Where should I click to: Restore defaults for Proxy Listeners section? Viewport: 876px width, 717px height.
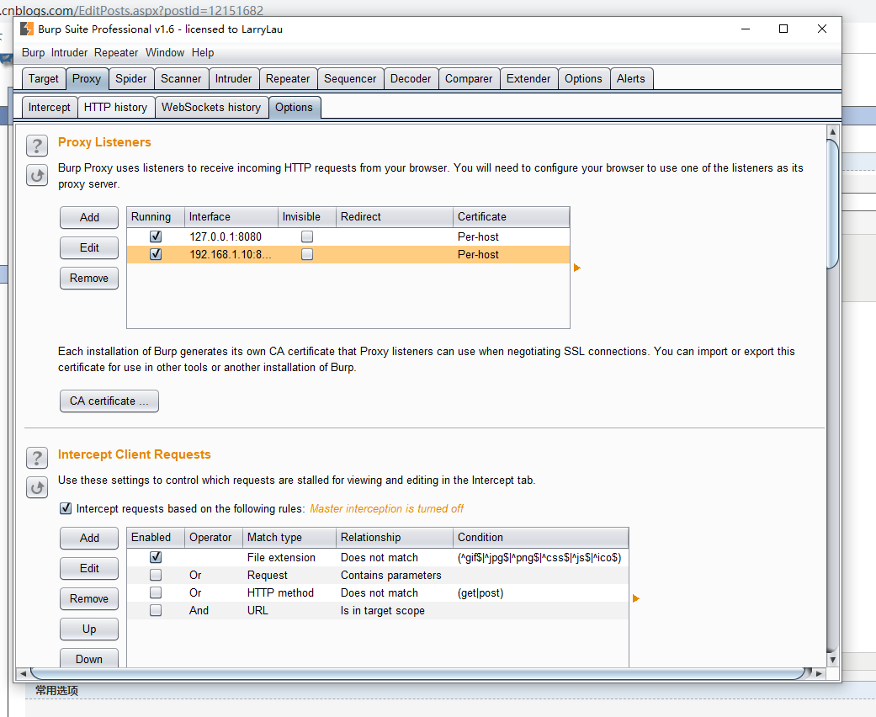[x=36, y=175]
